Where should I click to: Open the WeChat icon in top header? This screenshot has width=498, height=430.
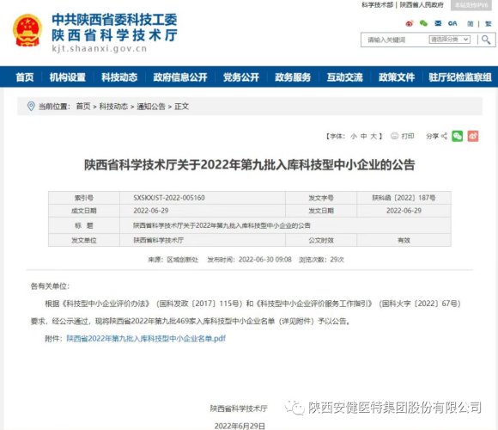(x=423, y=23)
